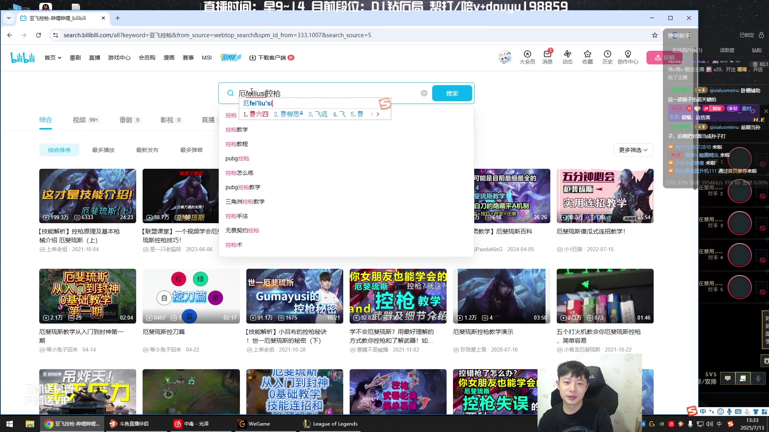Bookmark this page with the star icon
The height and width of the screenshot is (432, 769).
point(655,35)
